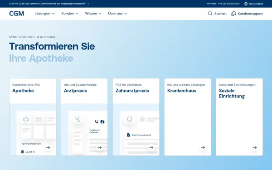Screen dimensions: 272x170
Task: Click the arrow on the Soziale Einrichtung card
Action: 254,147
